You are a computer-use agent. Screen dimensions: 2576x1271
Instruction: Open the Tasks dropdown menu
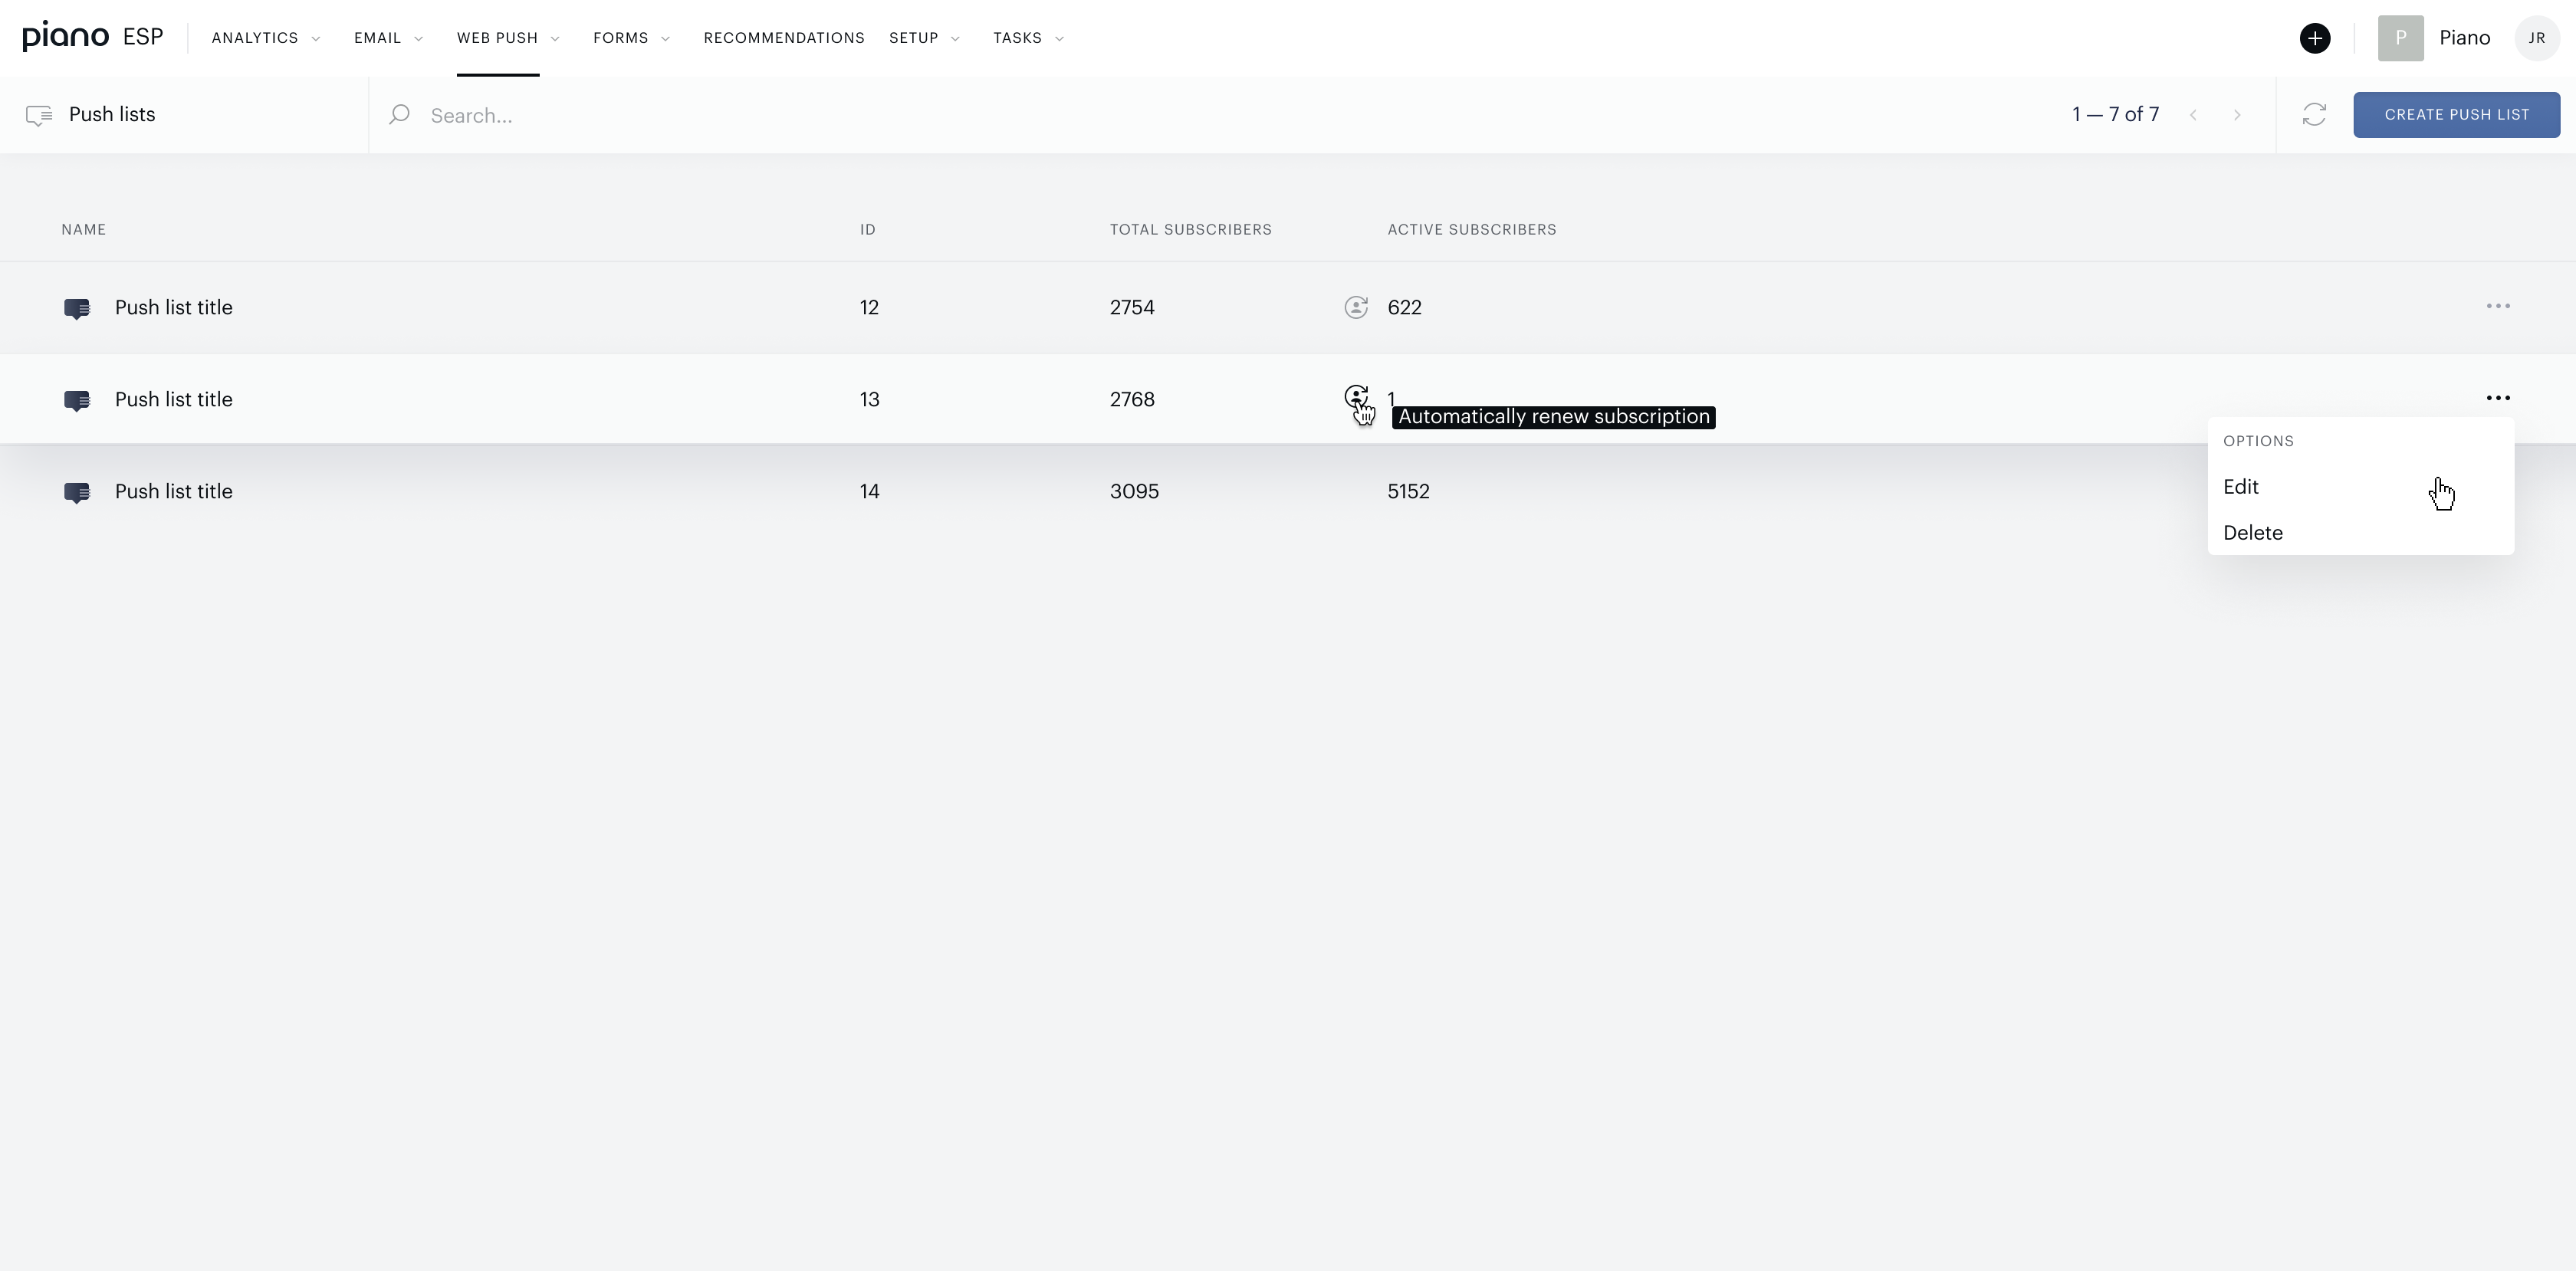tap(1029, 38)
